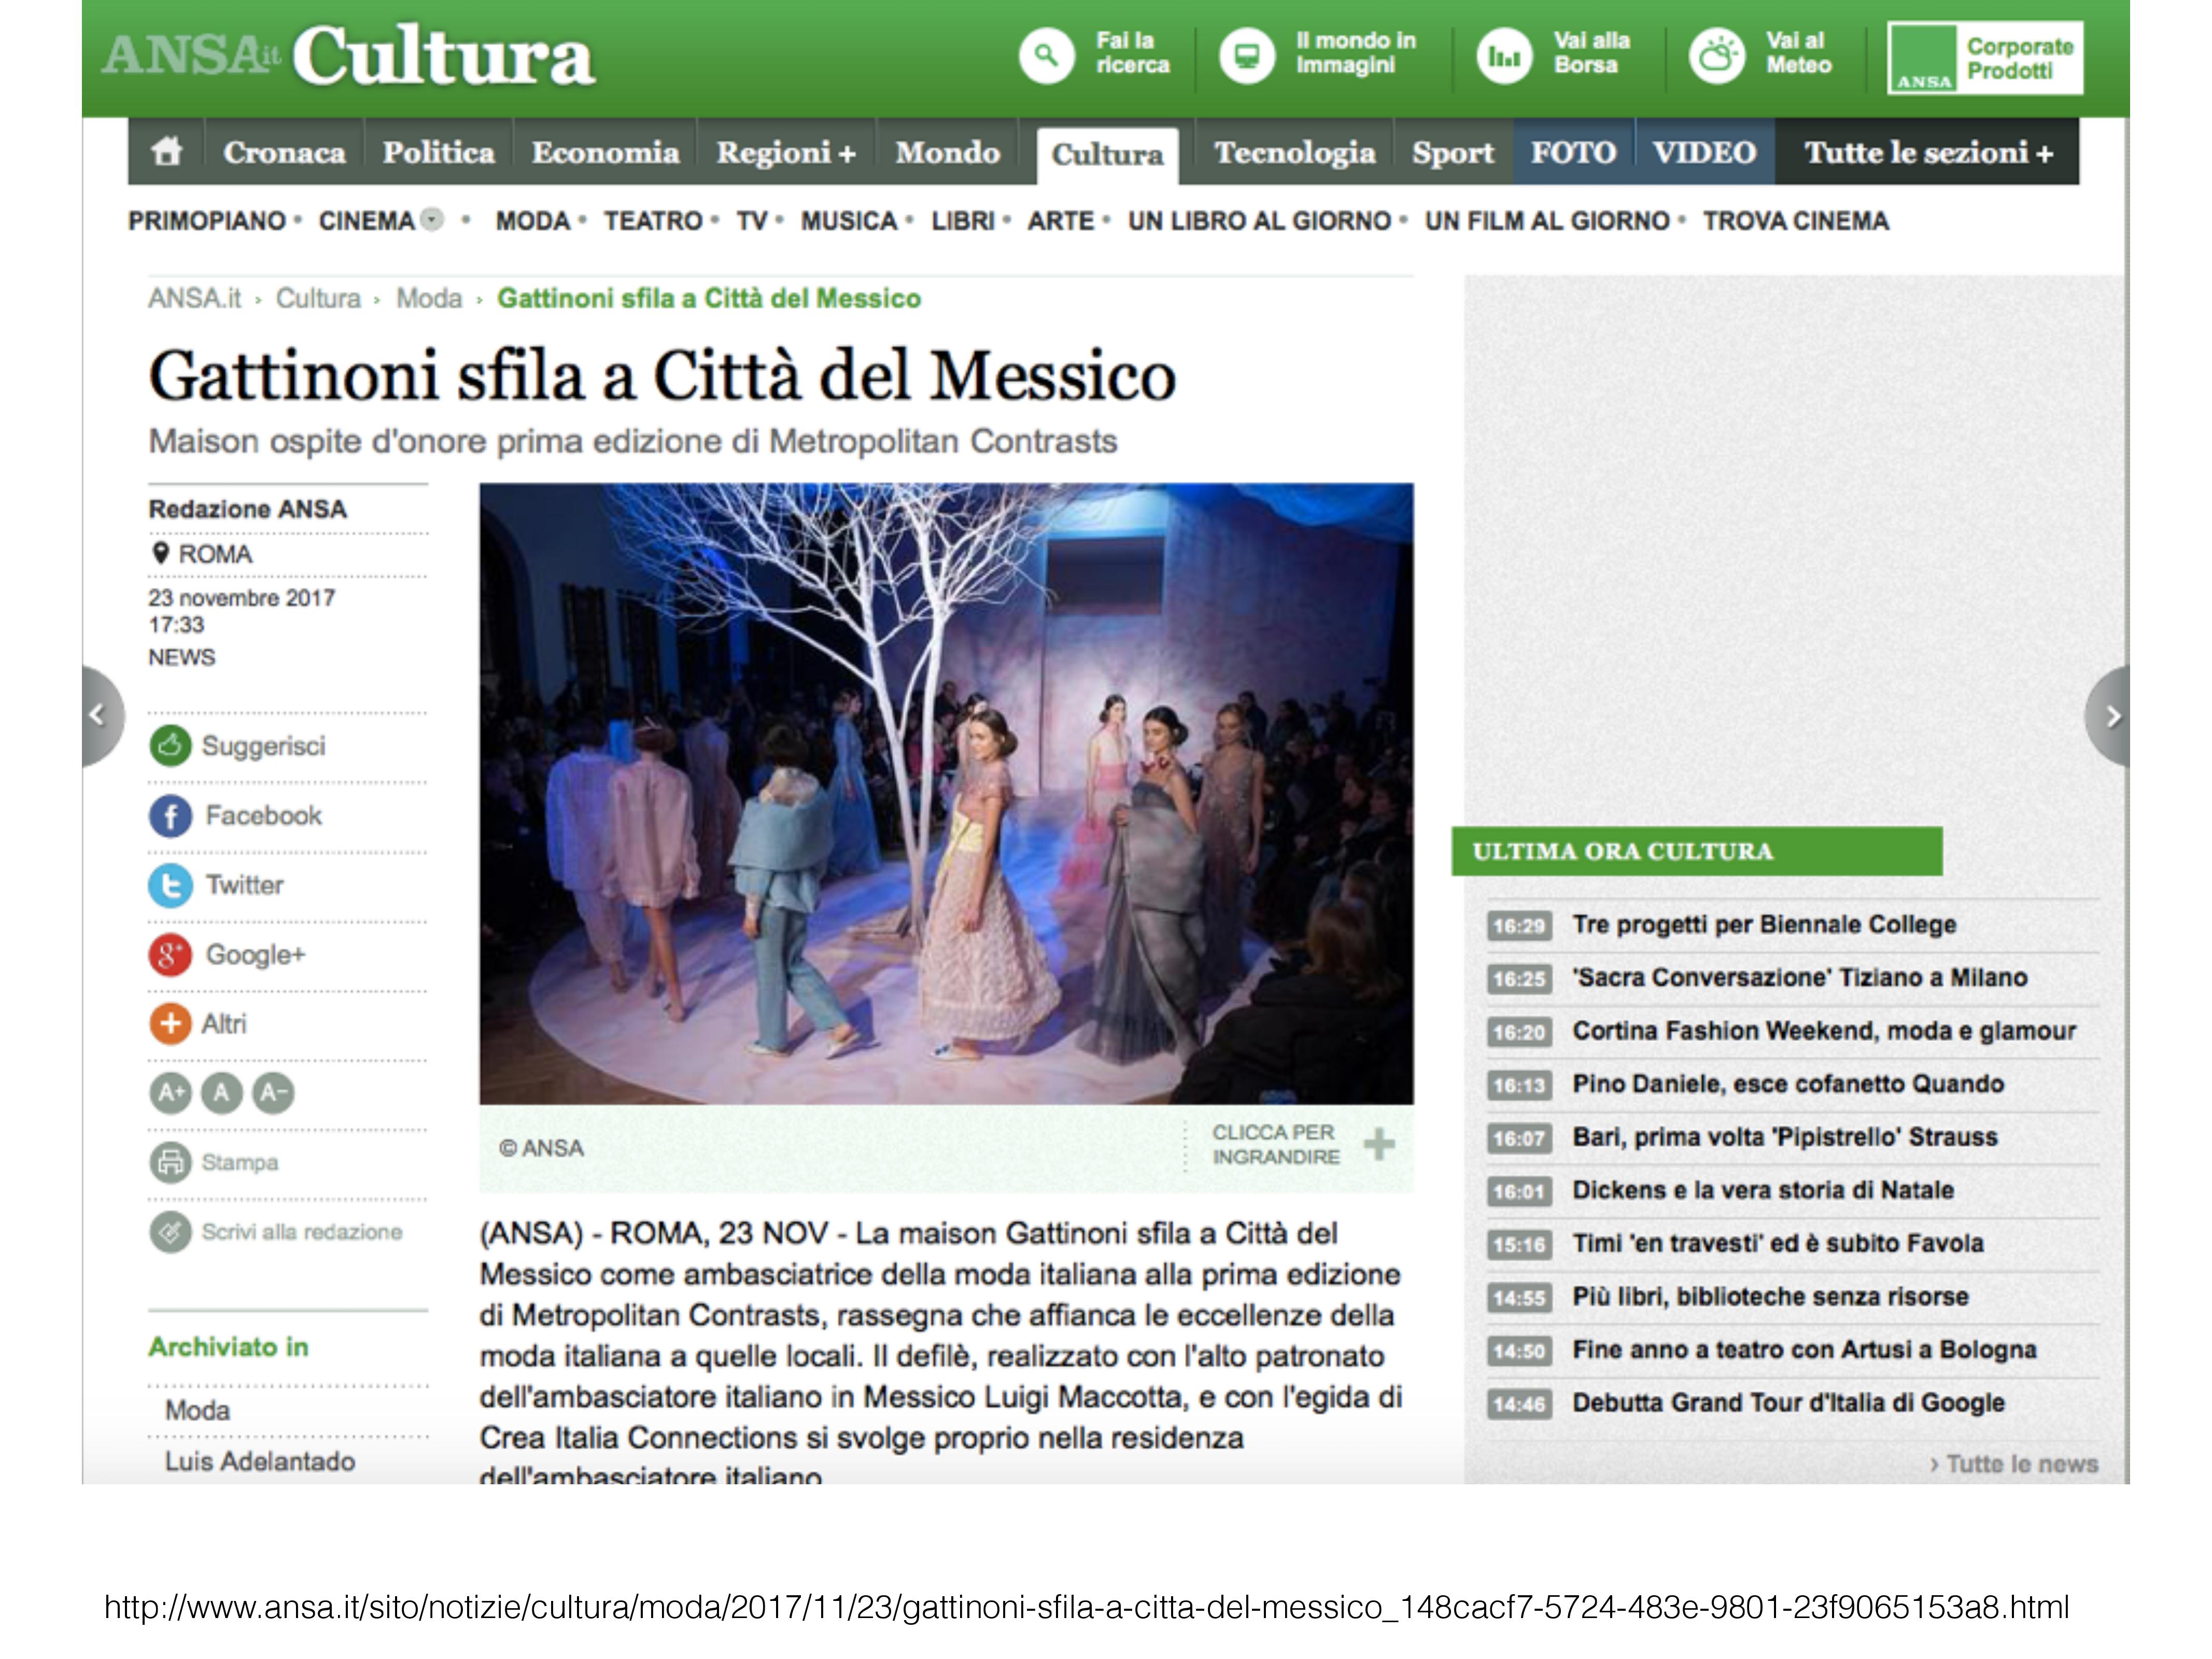Open the Meteo weather icon

pos(1717,56)
